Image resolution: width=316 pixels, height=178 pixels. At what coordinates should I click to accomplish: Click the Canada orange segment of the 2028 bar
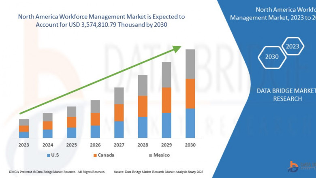coord(143,106)
